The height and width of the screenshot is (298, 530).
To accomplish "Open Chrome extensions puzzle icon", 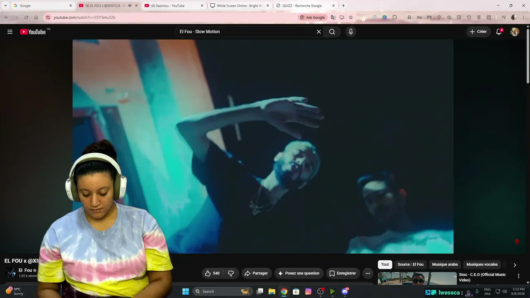I will click(x=395, y=17).
